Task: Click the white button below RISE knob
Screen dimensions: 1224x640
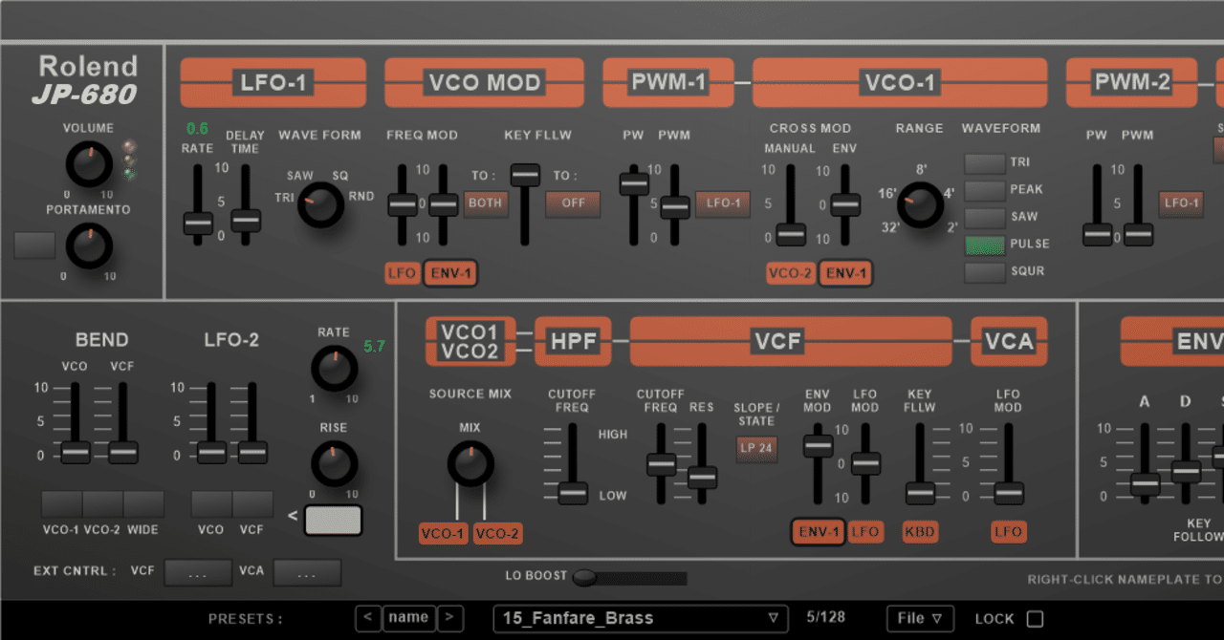Action: 333,521
